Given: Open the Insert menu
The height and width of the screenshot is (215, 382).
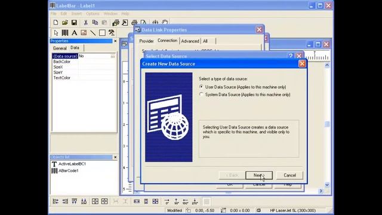Looking at the screenshot, I should click(x=76, y=13).
